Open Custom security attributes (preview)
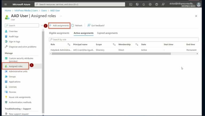This screenshot has height=116, width=205. pos(21,60)
